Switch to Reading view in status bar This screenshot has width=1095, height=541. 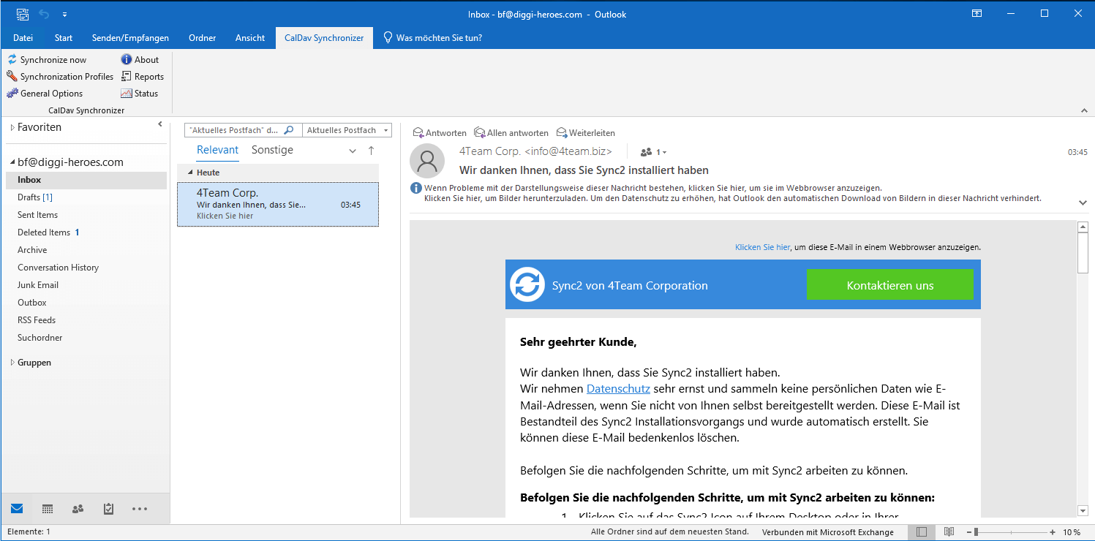point(949,532)
